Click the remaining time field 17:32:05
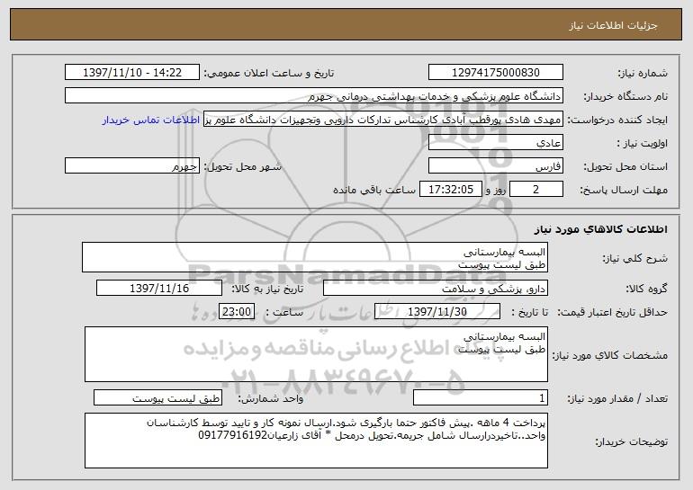Screen dimensions: 693x490 tap(450, 190)
